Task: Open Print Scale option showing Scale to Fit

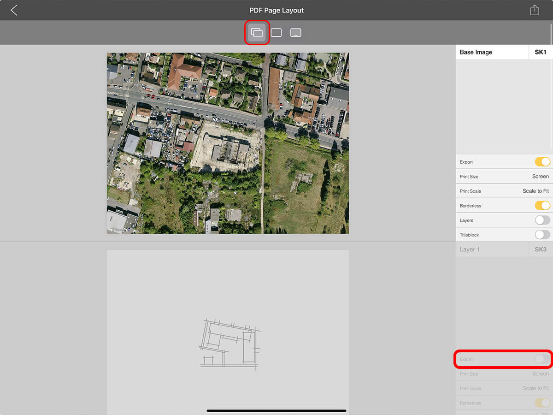Action: click(x=504, y=191)
